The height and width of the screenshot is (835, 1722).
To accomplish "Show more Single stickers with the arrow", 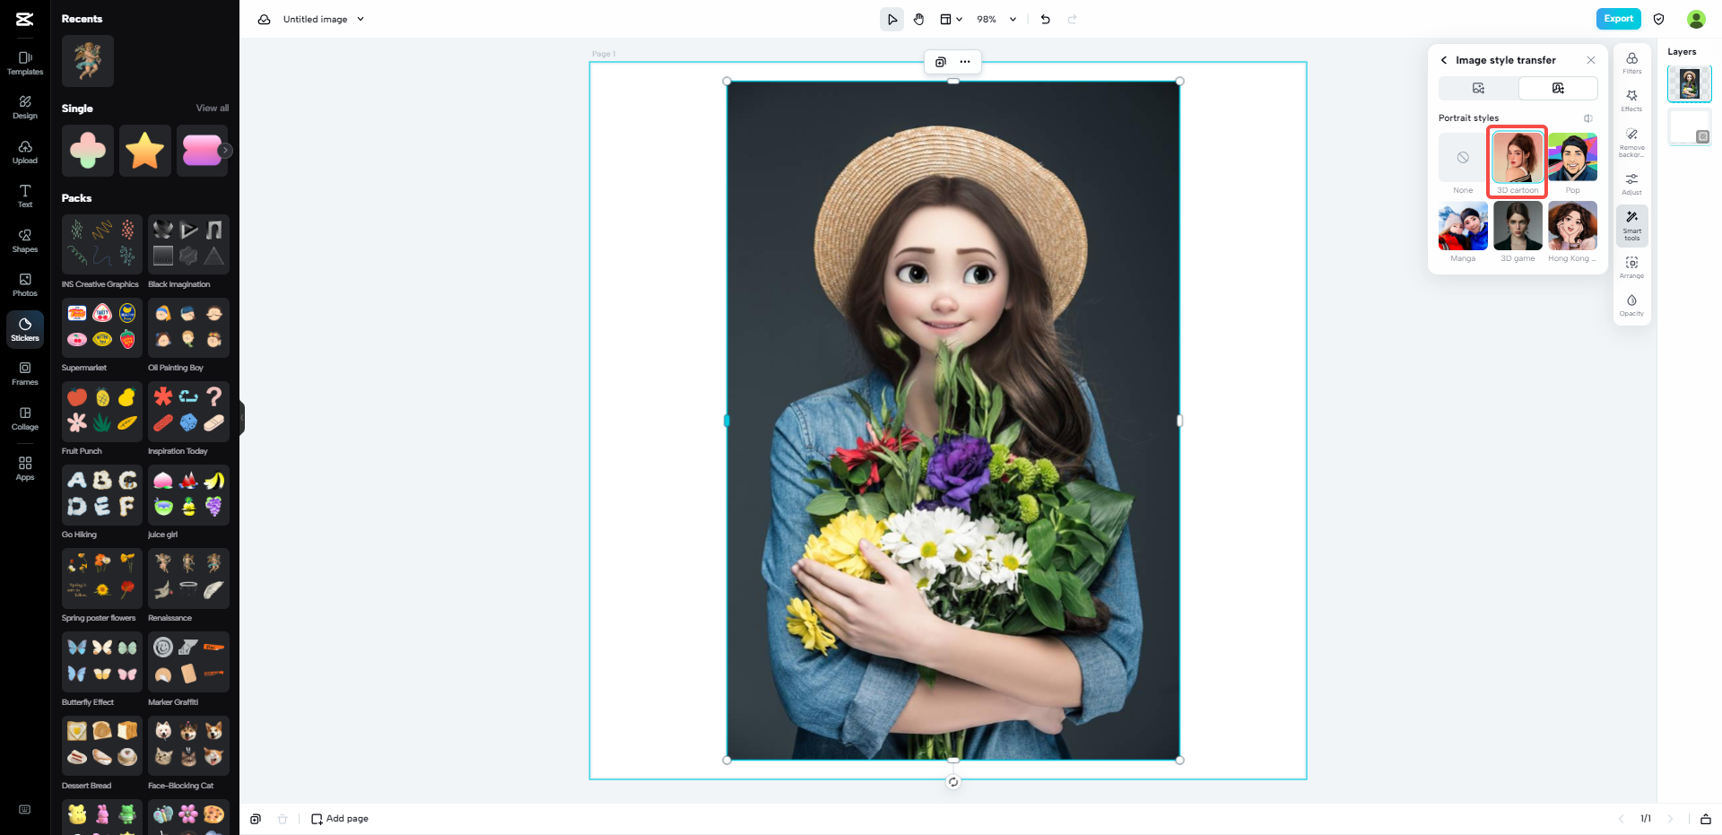I will pyautogui.click(x=225, y=151).
